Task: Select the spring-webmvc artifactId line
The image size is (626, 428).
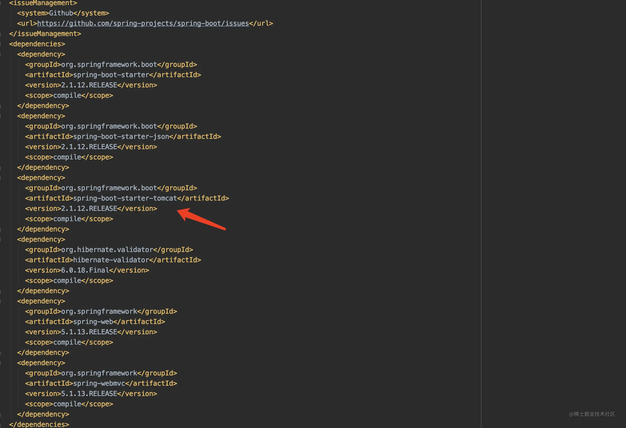Action: 101,383
